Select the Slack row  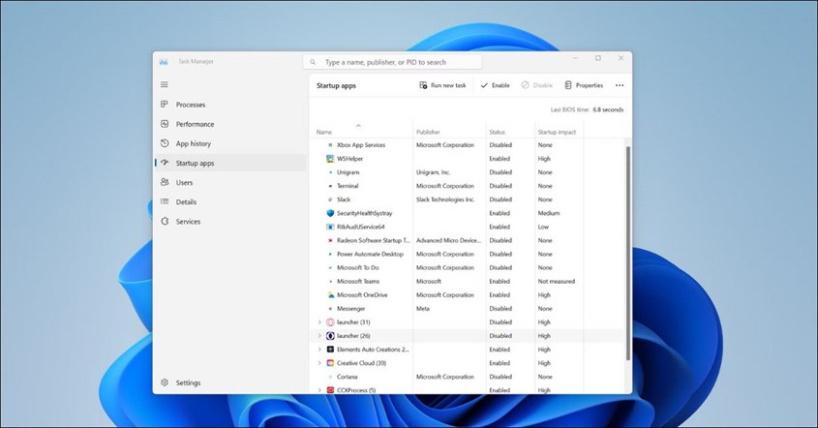(468, 199)
